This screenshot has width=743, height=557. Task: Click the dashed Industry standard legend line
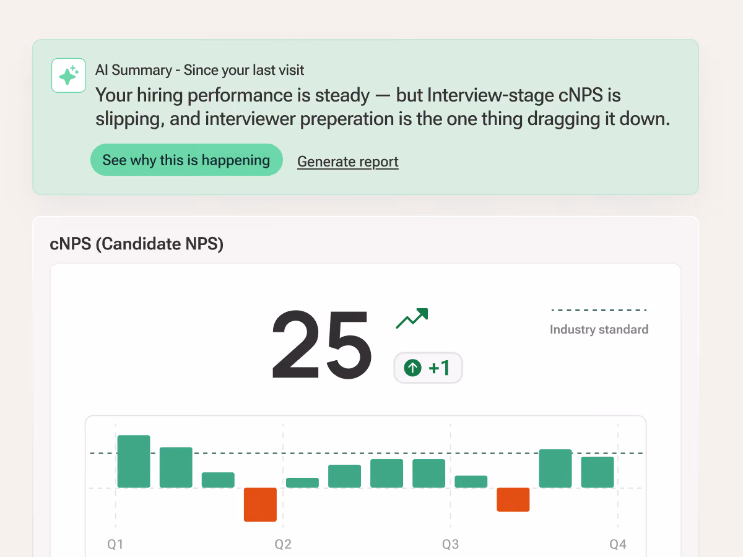(599, 310)
